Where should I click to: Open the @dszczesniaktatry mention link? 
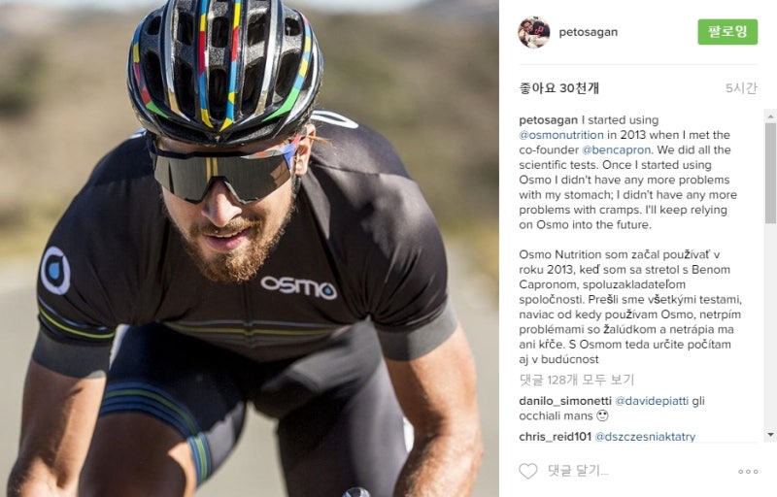pyautogui.click(x=645, y=437)
